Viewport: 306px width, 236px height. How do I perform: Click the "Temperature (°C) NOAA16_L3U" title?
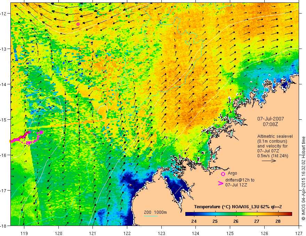pos(227,207)
